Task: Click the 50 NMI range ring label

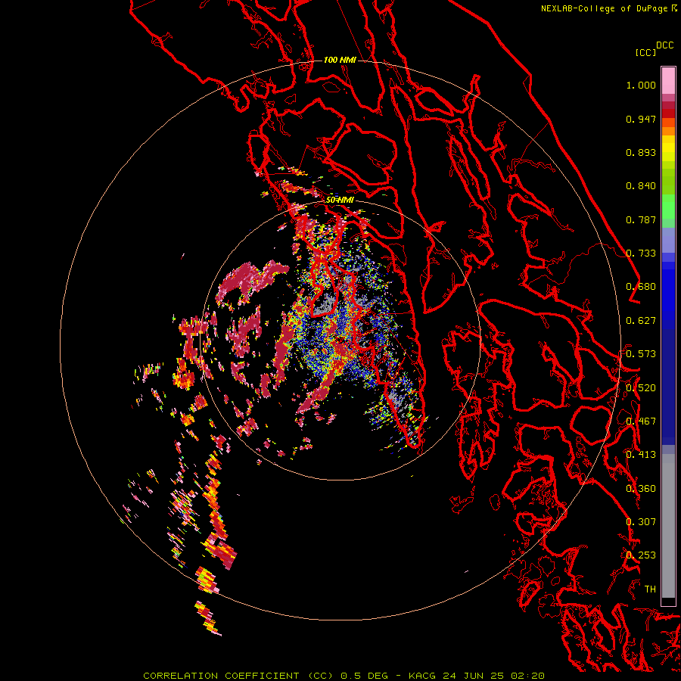Action: pos(340,201)
